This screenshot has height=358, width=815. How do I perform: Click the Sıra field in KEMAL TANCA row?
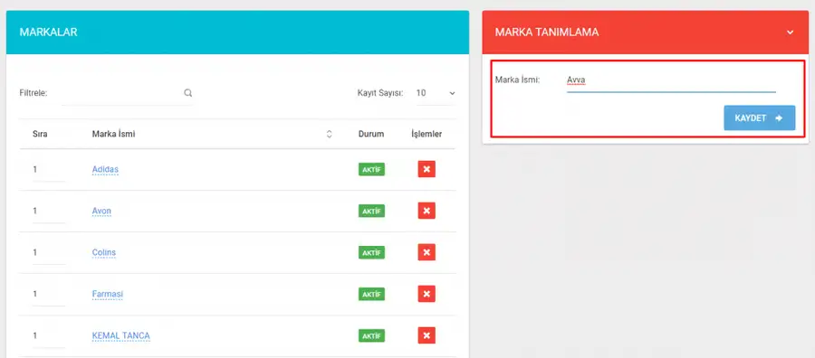48,335
